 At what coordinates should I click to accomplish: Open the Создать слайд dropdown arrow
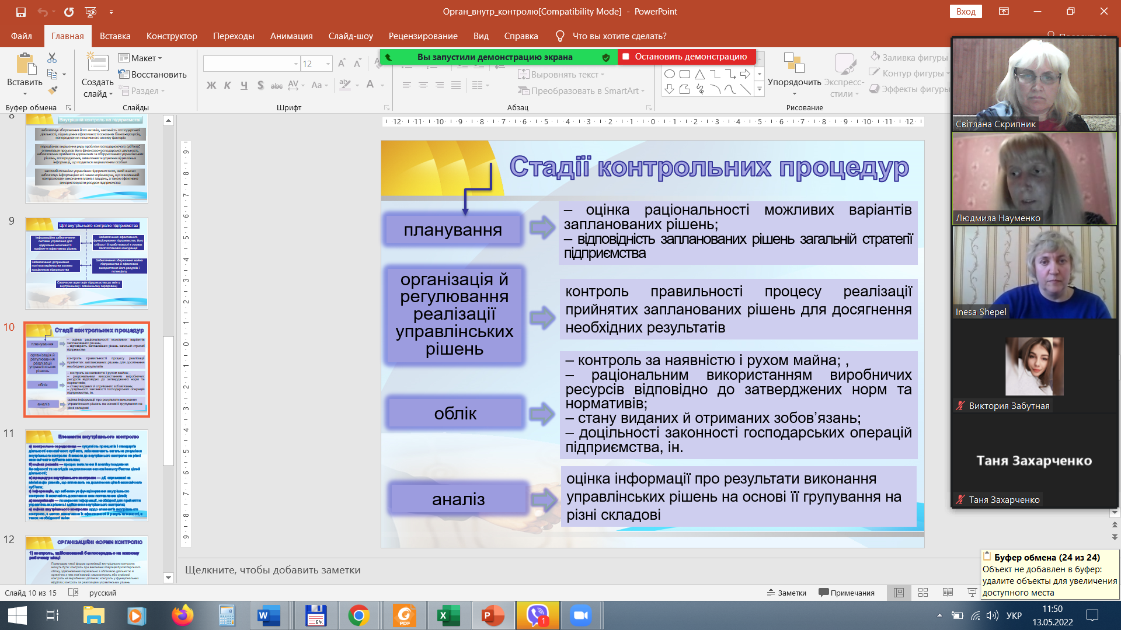[x=111, y=94]
